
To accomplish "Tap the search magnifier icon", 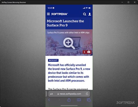I will click(x=84, y=14).
